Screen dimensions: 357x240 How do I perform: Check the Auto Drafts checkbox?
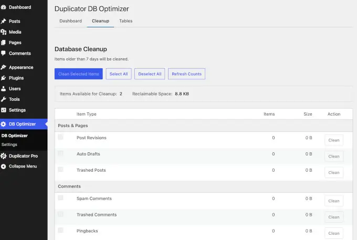point(60,153)
